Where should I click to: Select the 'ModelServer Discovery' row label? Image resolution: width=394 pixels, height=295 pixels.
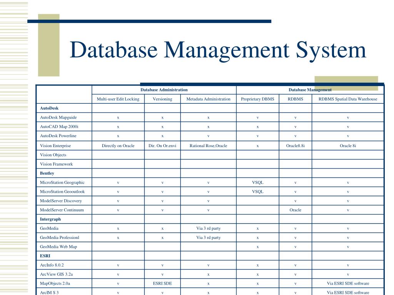[x=61, y=201]
